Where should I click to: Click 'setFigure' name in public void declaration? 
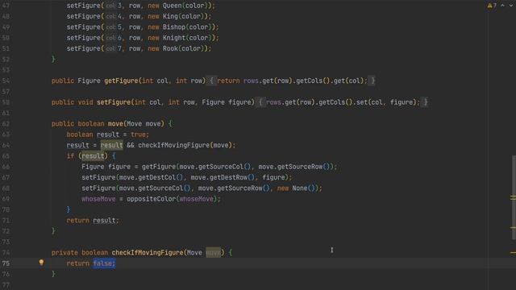pyautogui.click(x=114, y=102)
